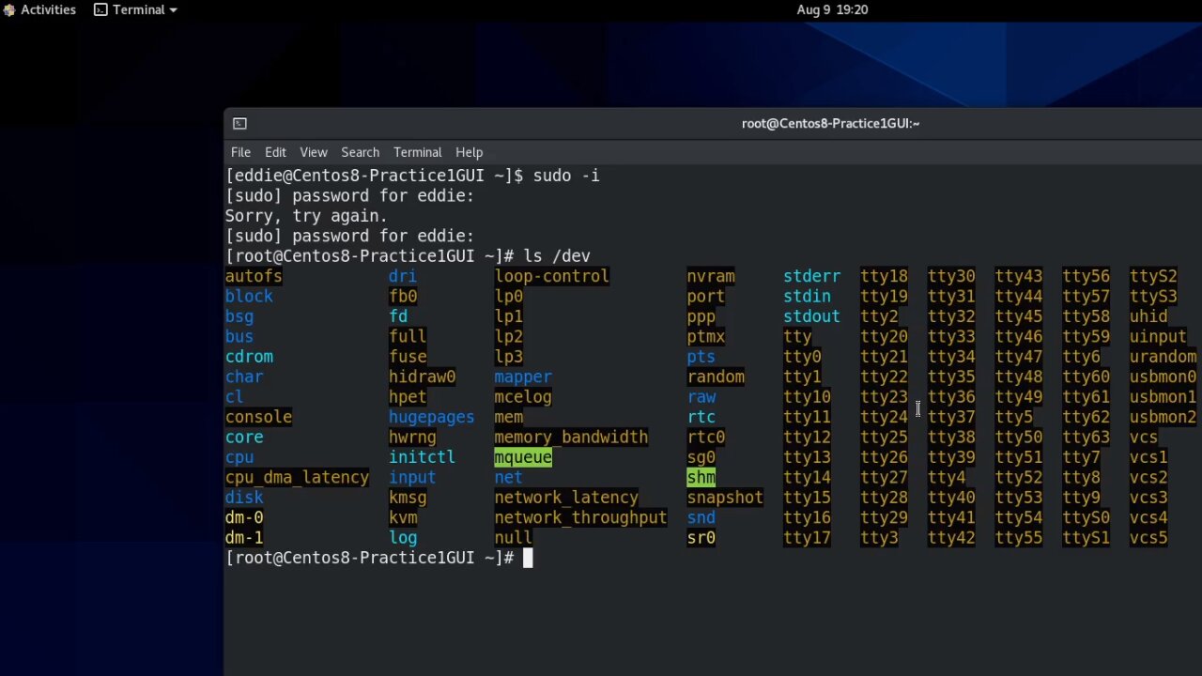Click the 'rtc0' entry
The image size is (1202, 676).
[x=705, y=437]
